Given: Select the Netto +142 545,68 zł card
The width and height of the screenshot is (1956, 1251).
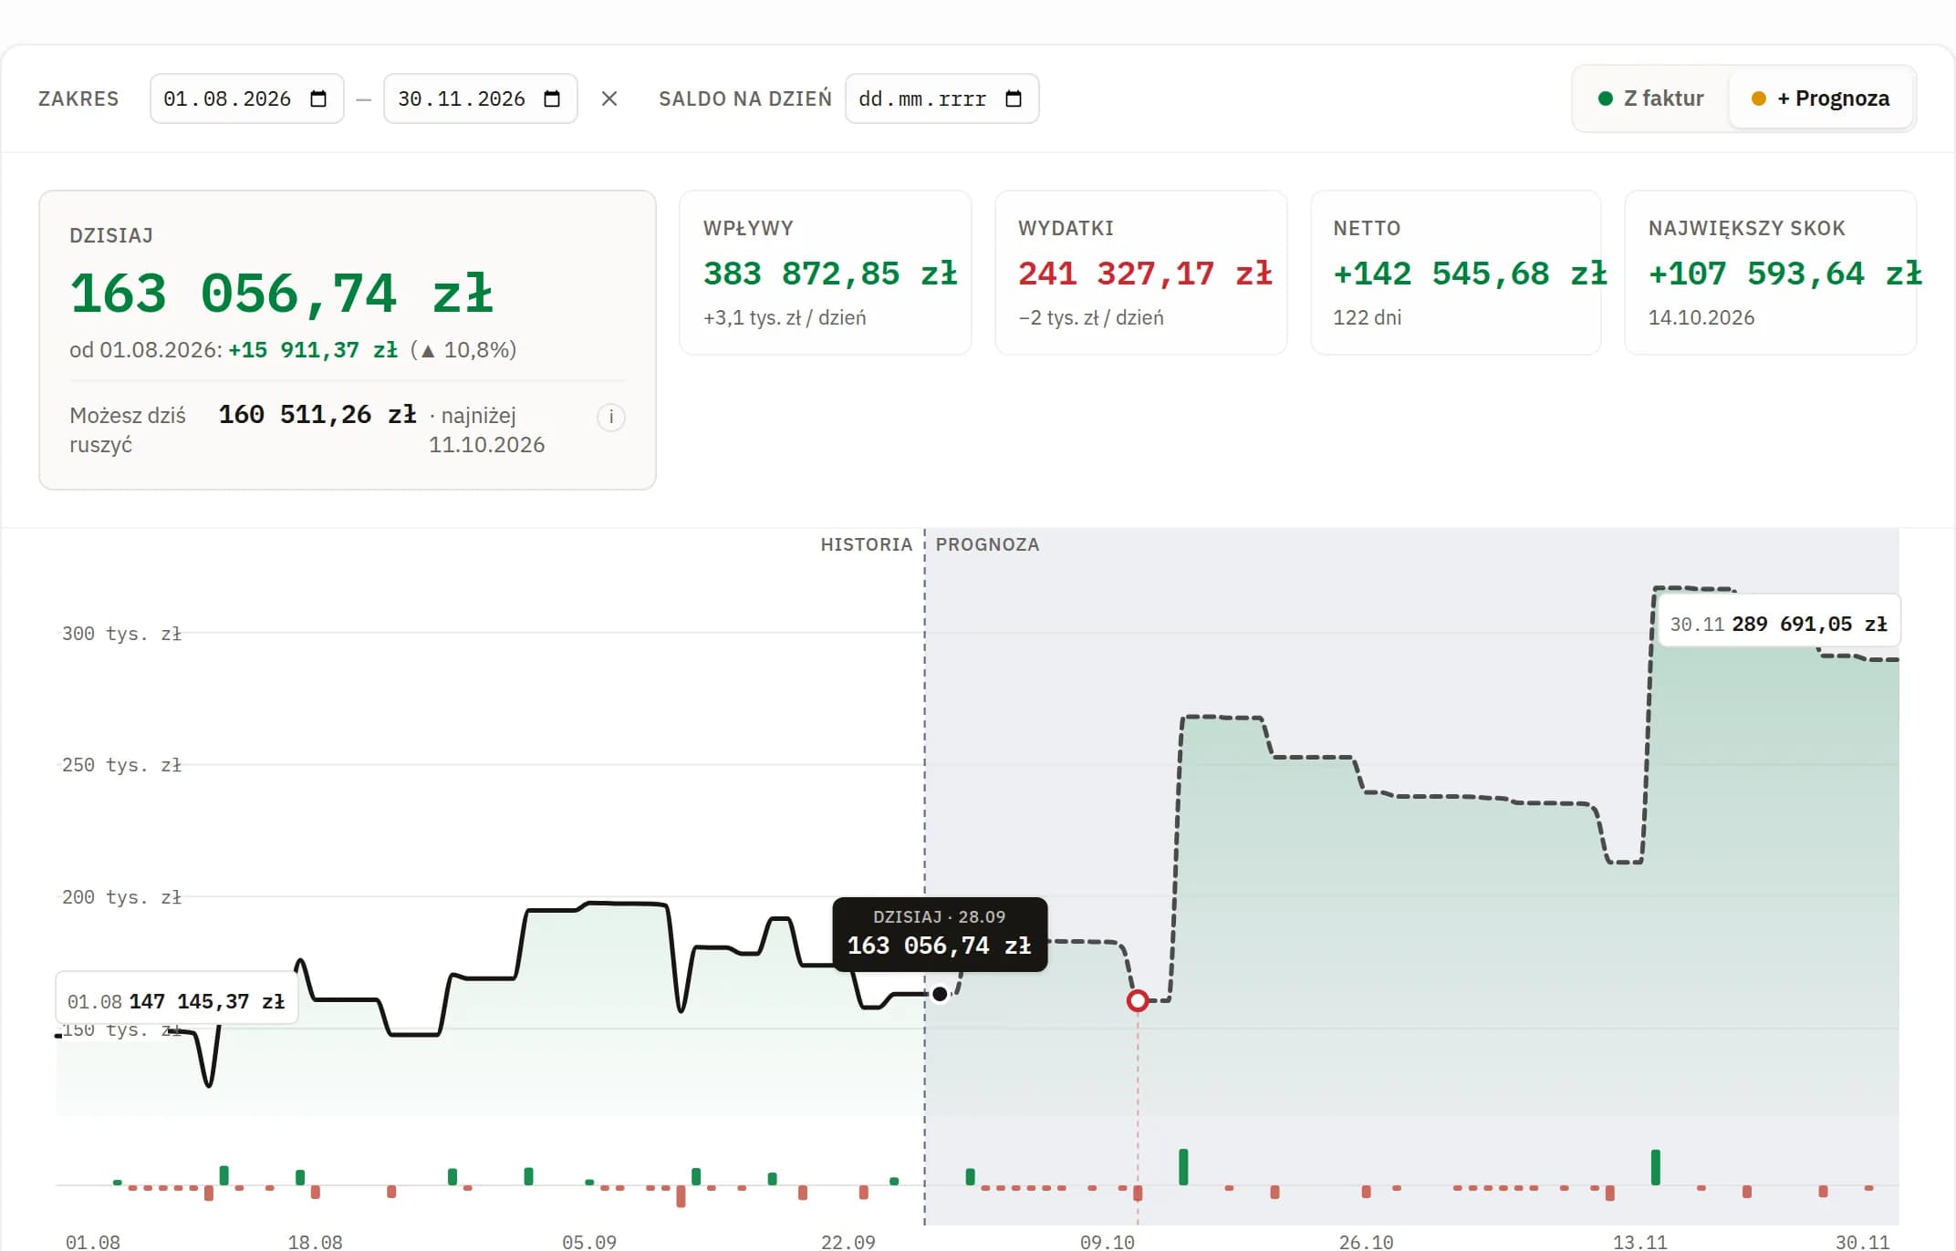Looking at the screenshot, I should (1456, 273).
